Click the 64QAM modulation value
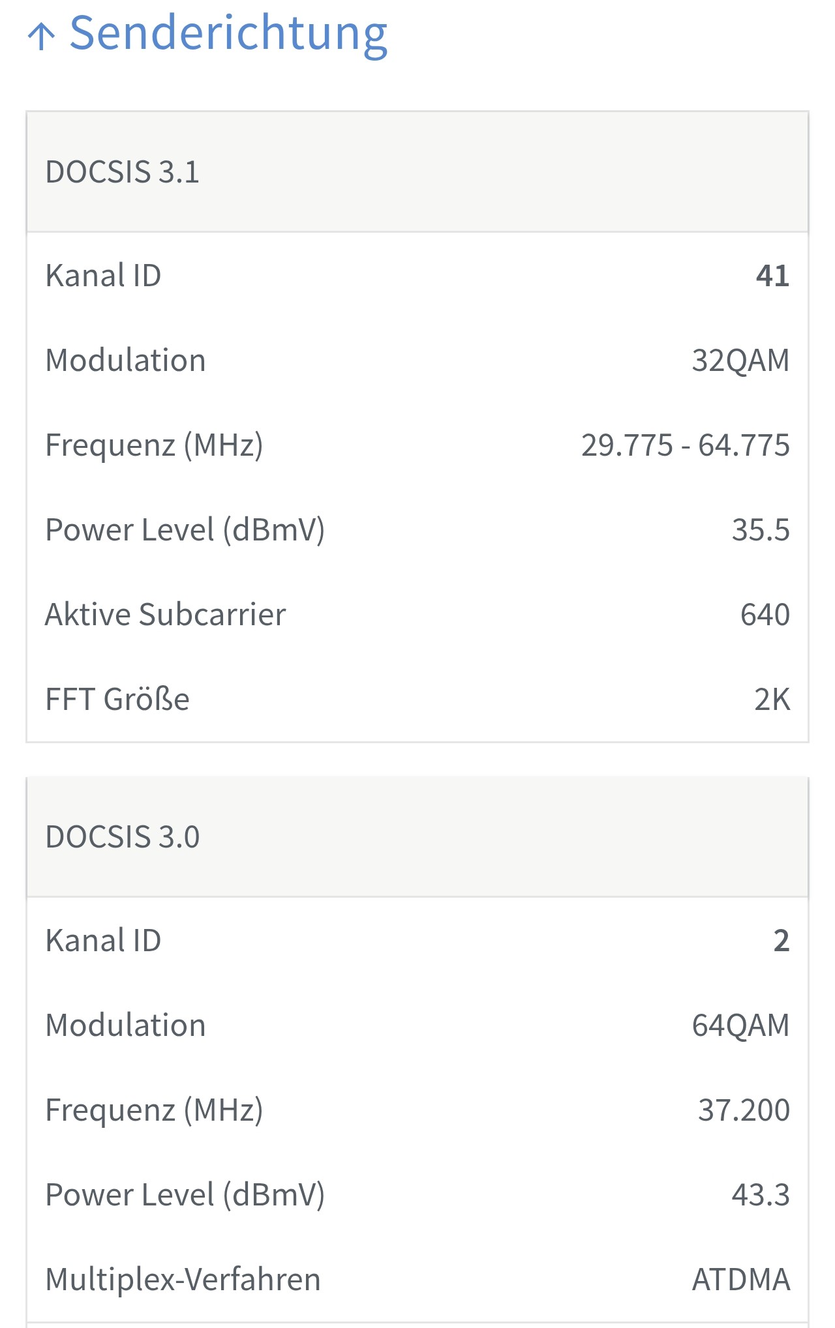This screenshot has width=835, height=1328. [x=741, y=1026]
